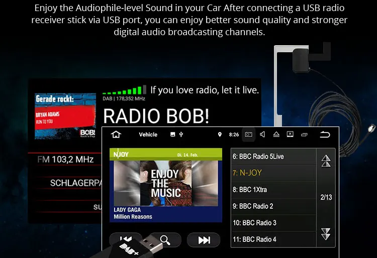Tap the 8:26 clock

234,135
